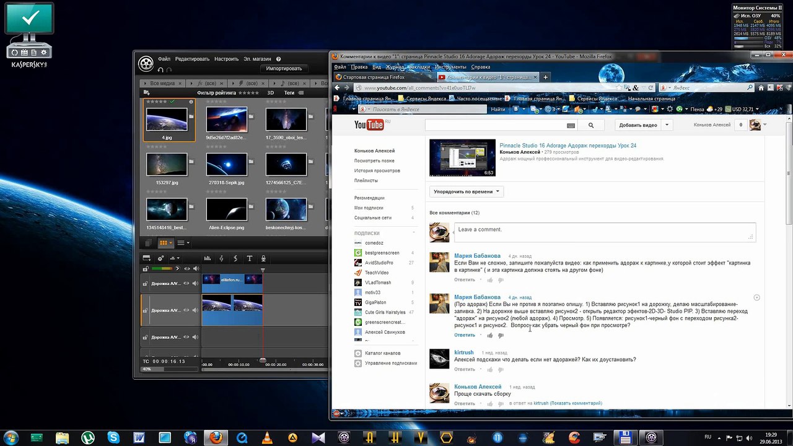Select the Alien-Eclipse.png thumbnail
Screen dimensions: 793x446
pyautogui.click(x=226, y=210)
